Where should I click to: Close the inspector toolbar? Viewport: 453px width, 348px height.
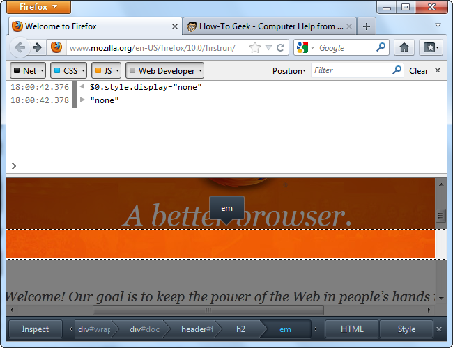(x=438, y=329)
